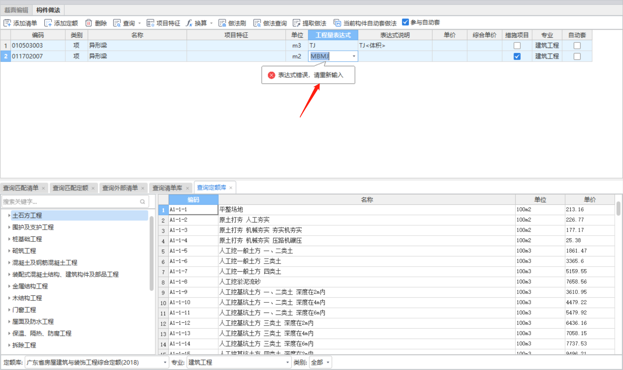The image size is (623, 370).
Task: Select the 金属结构工程 tree item
Action: [x=30, y=286]
